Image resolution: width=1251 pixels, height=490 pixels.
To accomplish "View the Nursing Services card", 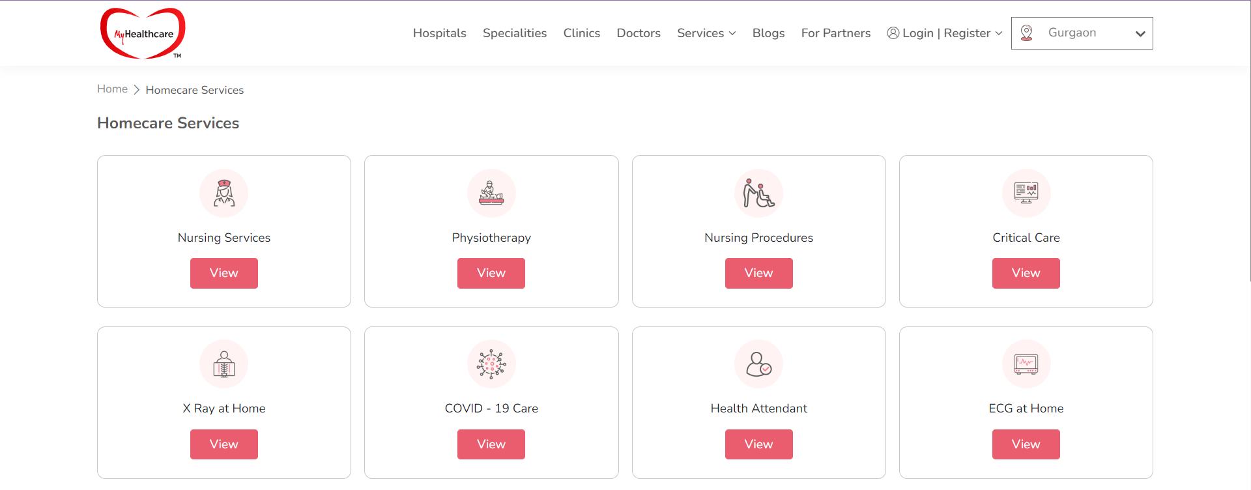I will click(x=224, y=273).
